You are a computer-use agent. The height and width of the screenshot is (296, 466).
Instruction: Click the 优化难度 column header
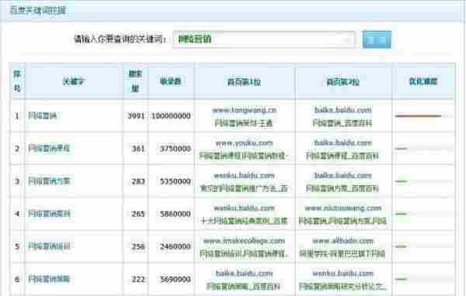click(x=423, y=81)
